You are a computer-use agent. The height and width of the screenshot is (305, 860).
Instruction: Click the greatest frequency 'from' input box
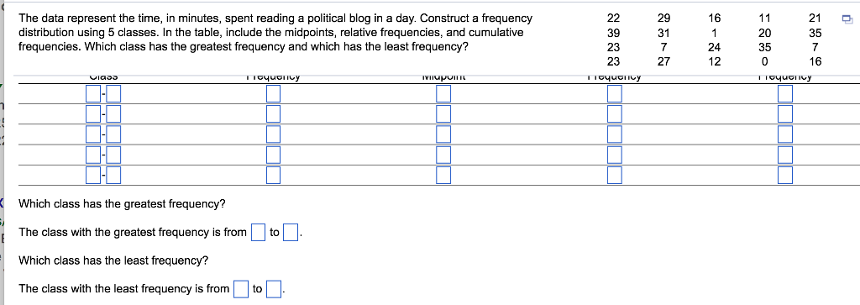[x=258, y=233]
